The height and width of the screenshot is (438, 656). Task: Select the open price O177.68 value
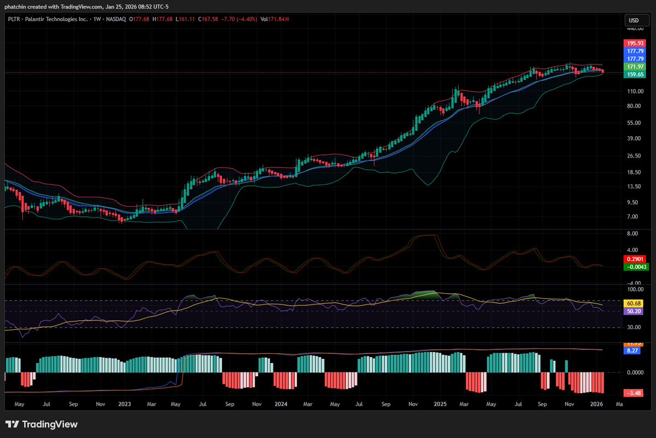(x=140, y=19)
